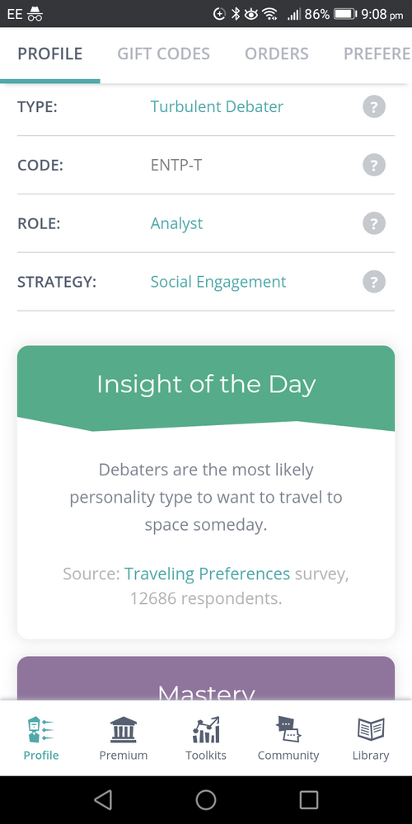Open the Library book icon
The image size is (412, 824).
tap(371, 729)
